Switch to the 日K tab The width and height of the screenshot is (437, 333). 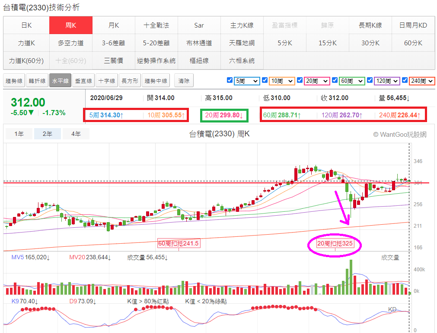26,25
